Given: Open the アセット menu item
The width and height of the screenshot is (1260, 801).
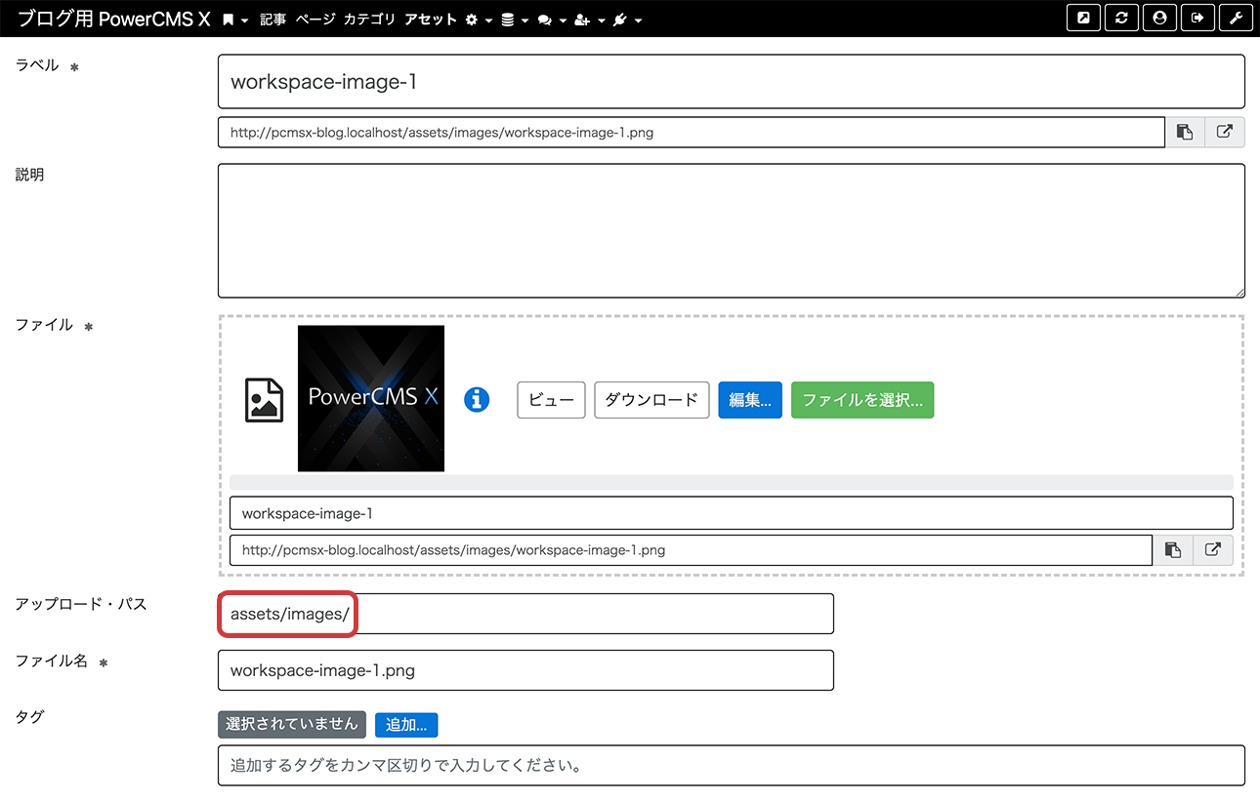Looking at the screenshot, I should coord(431,20).
